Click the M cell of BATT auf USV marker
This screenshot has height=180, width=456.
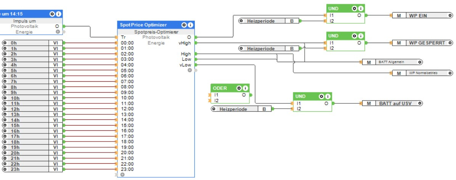(x=369, y=103)
